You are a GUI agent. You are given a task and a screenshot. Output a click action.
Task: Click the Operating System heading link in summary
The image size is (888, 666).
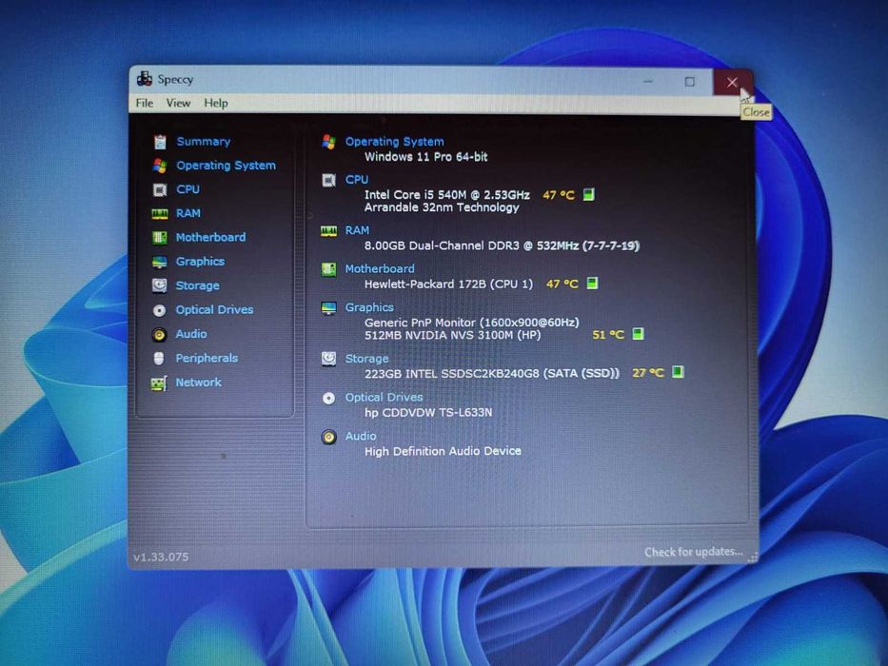(394, 142)
